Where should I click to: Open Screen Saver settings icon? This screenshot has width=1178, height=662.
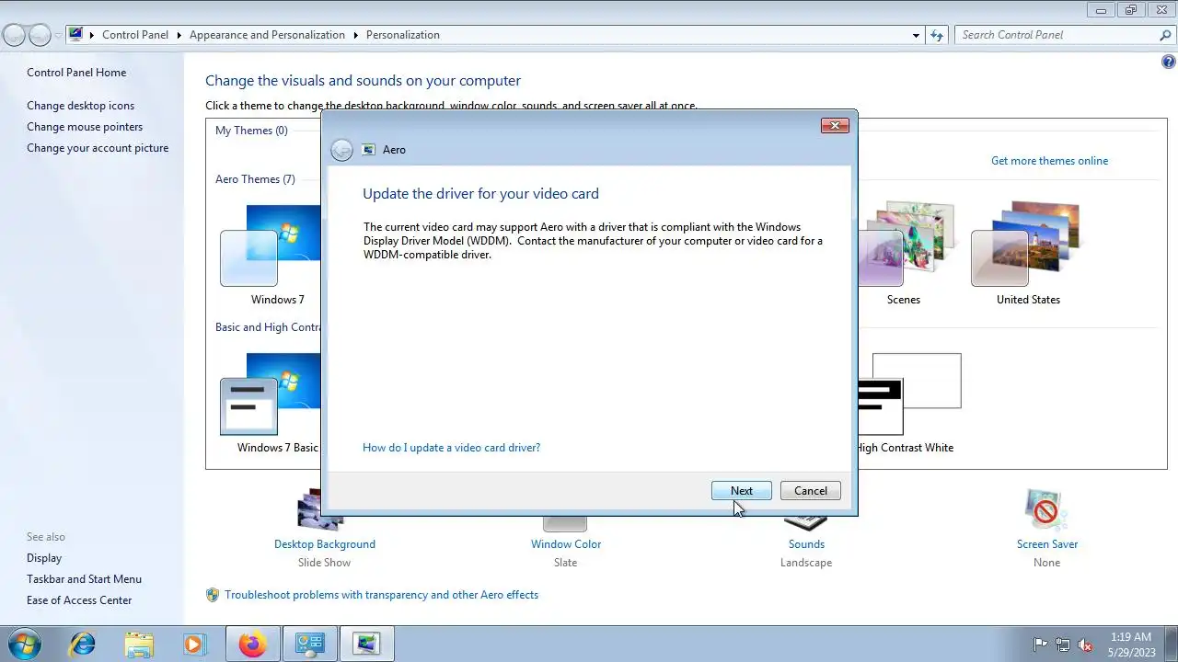1046,510
